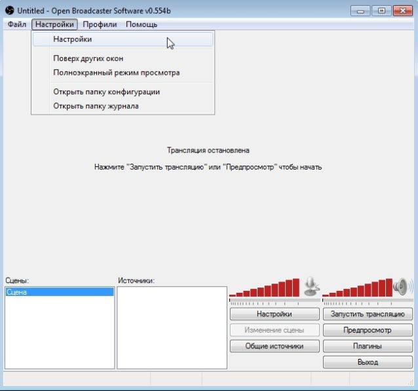The height and width of the screenshot is (391, 418).
Task: Click the OBS logo in title bar
Action: [x=9, y=10]
